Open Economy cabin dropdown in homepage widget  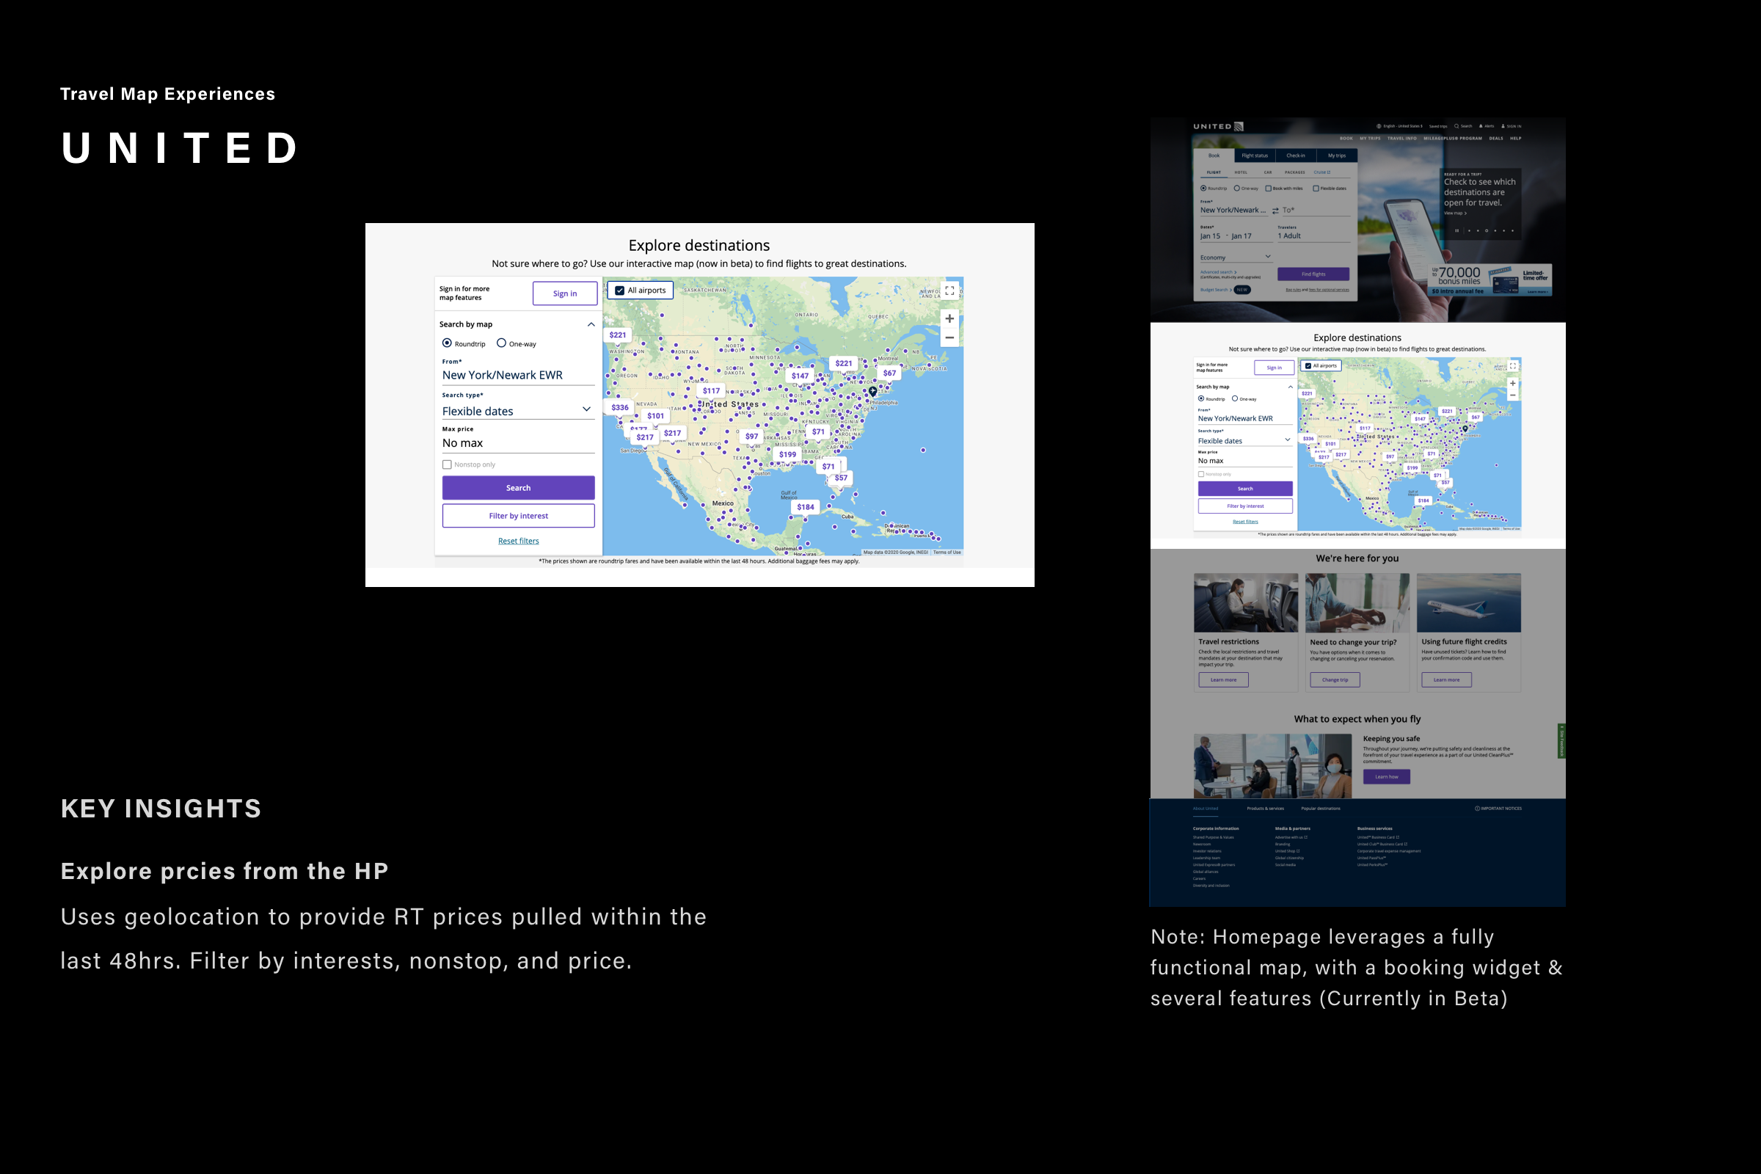click(1236, 257)
